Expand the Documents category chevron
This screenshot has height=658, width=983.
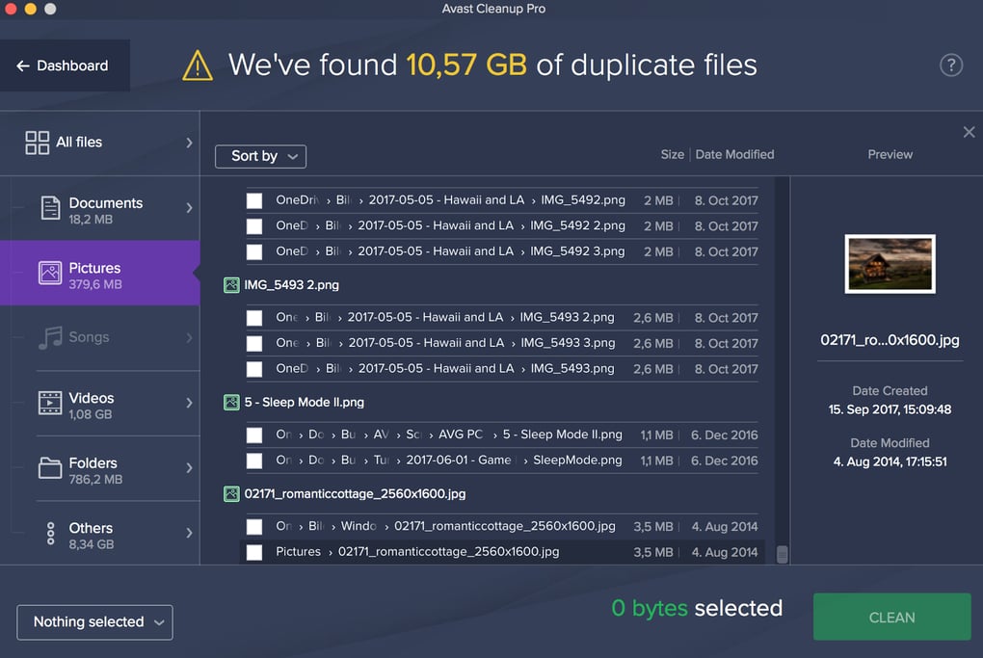tap(189, 208)
